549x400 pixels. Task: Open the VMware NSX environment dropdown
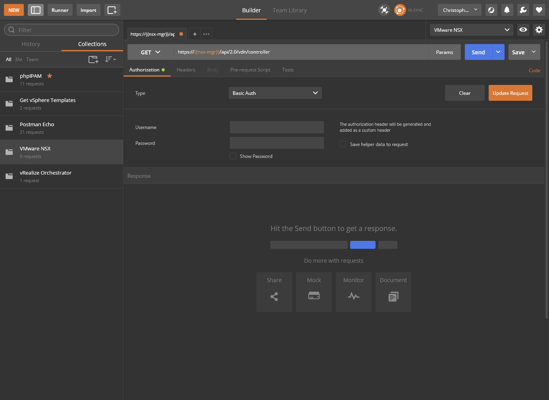click(x=471, y=30)
